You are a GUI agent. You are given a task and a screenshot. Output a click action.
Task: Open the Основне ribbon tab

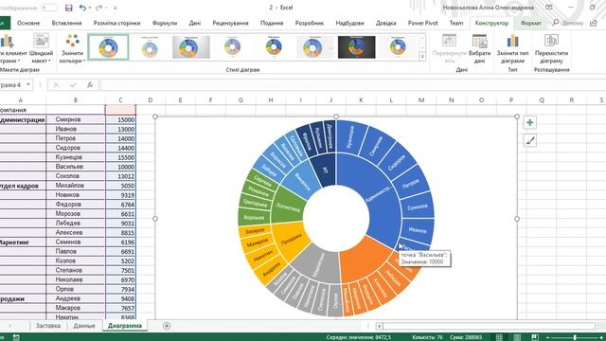coord(28,23)
